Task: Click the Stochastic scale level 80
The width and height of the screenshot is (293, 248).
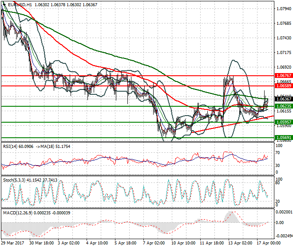Action: pyautogui.click(x=278, y=183)
